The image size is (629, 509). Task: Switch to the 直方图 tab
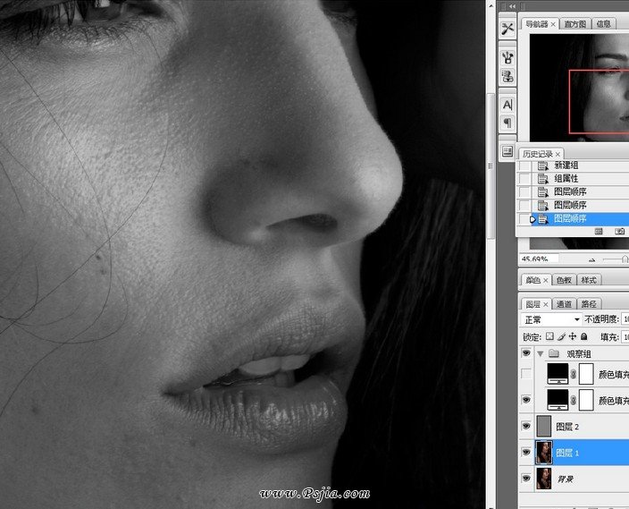click(x=575, y=24)
